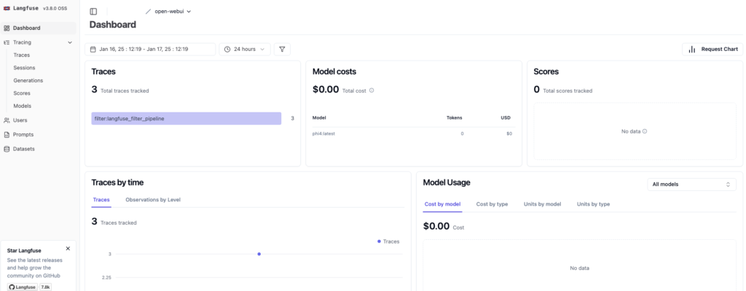The height and width of the screenshot is (291, 746).
Task: Open the filter funnel icon
Action: 282,49
